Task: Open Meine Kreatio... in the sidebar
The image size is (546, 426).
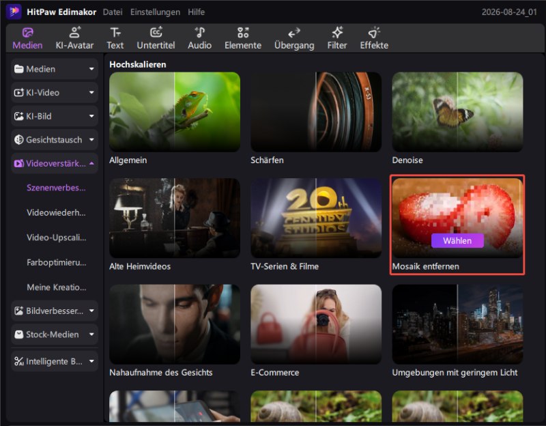Action: tap(57, 287)
